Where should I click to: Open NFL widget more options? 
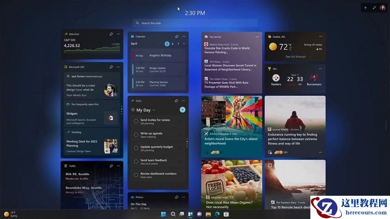[320, 69]
